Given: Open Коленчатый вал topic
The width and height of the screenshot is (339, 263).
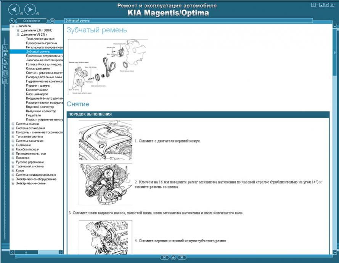Looking at the screenshot, I should (37, 90).
